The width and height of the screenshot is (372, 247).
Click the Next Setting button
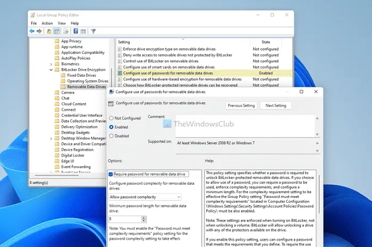click(x=276, y=105)
